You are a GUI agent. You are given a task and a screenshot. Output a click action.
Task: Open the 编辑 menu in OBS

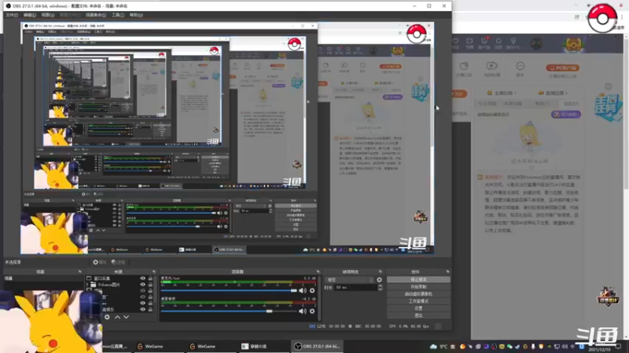click(x=29, y=15)
